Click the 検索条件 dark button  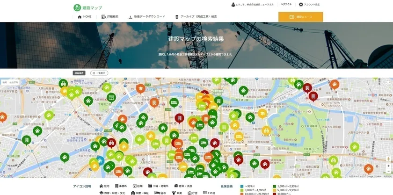(79, 73)
